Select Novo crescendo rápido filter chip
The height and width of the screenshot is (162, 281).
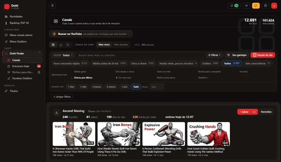70,63
